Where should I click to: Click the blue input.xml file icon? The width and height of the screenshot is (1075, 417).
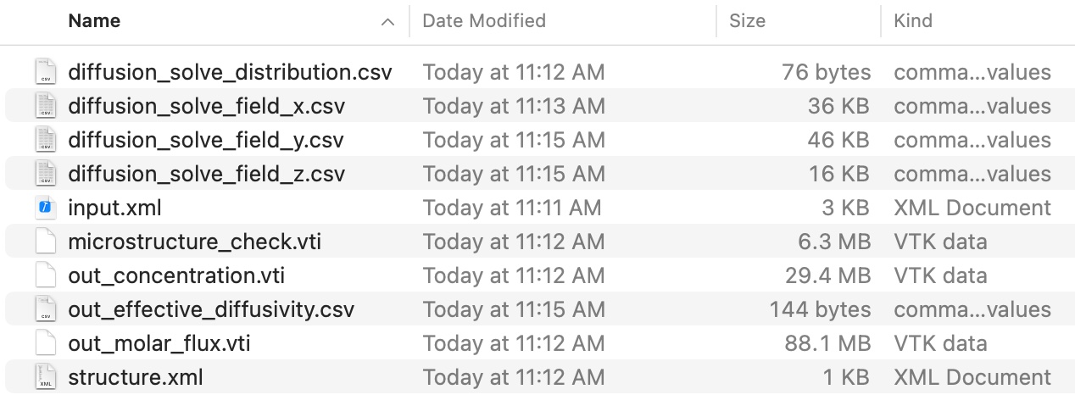pyautogui.click(x=46, y=208)
